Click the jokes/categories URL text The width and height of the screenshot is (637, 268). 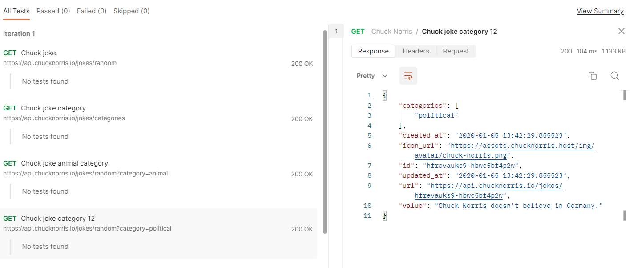click(x=64, y=118)
